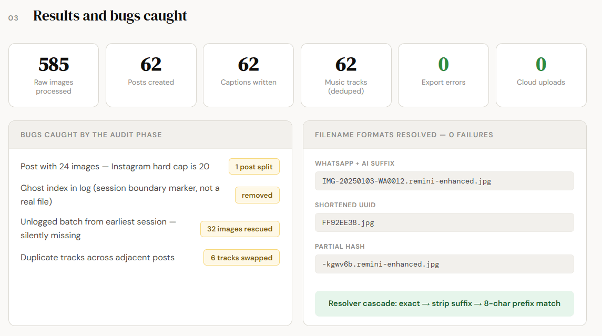Click the Music tracks (deduped) card
The height and width of the screenshot is (336, 602).
[346, 75]
